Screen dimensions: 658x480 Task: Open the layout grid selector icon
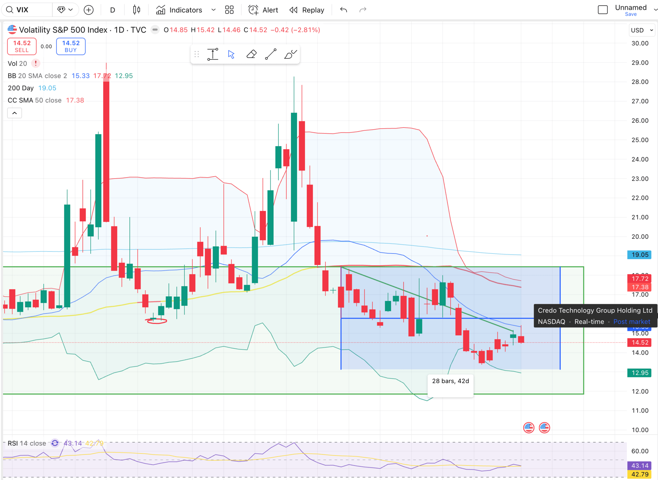point(229,10)
